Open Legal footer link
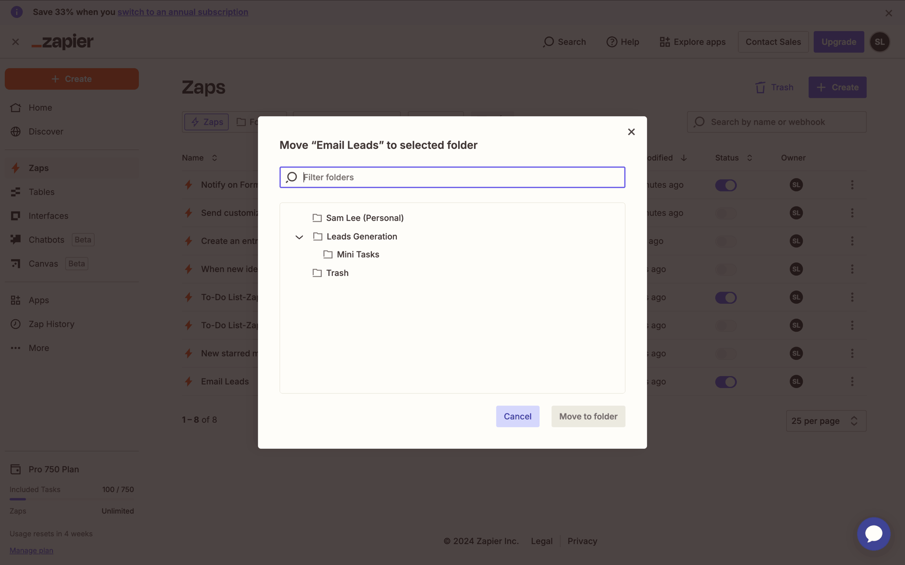 point(542,541)
